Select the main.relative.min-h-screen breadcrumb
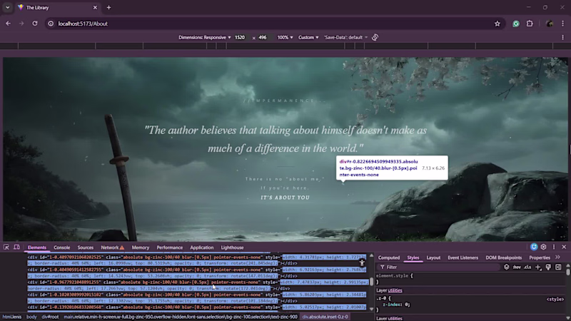571x321 pixels. point(181,317)
